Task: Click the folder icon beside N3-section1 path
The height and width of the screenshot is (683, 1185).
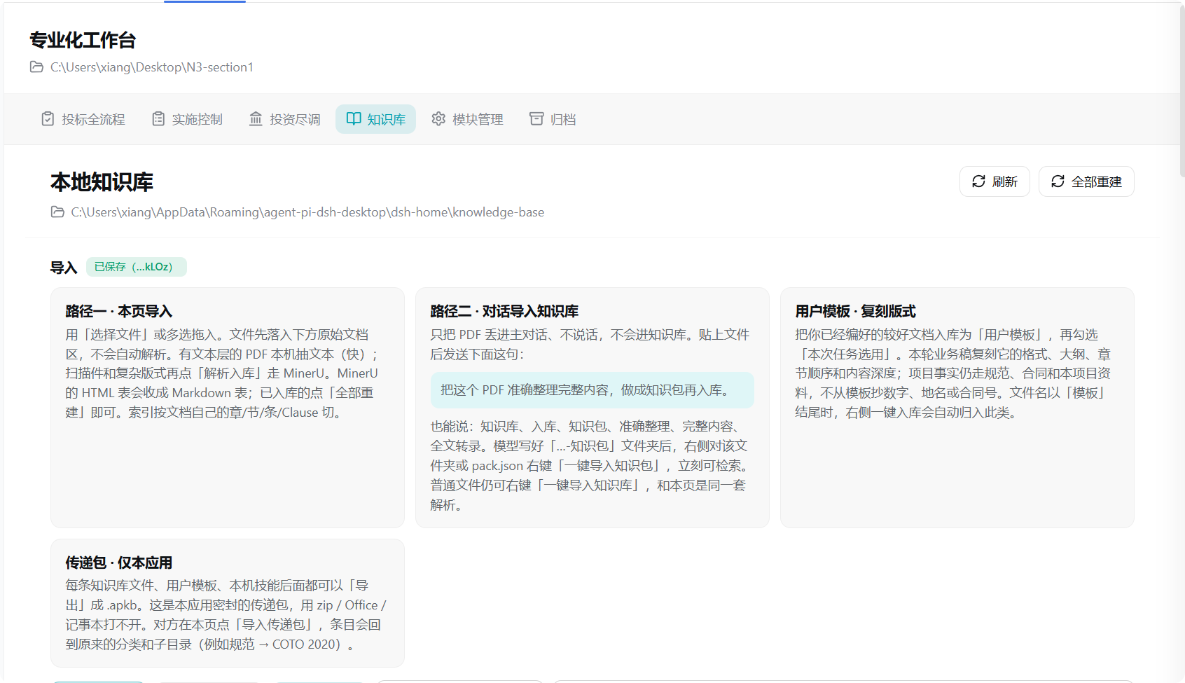Action: pos(36,67)
